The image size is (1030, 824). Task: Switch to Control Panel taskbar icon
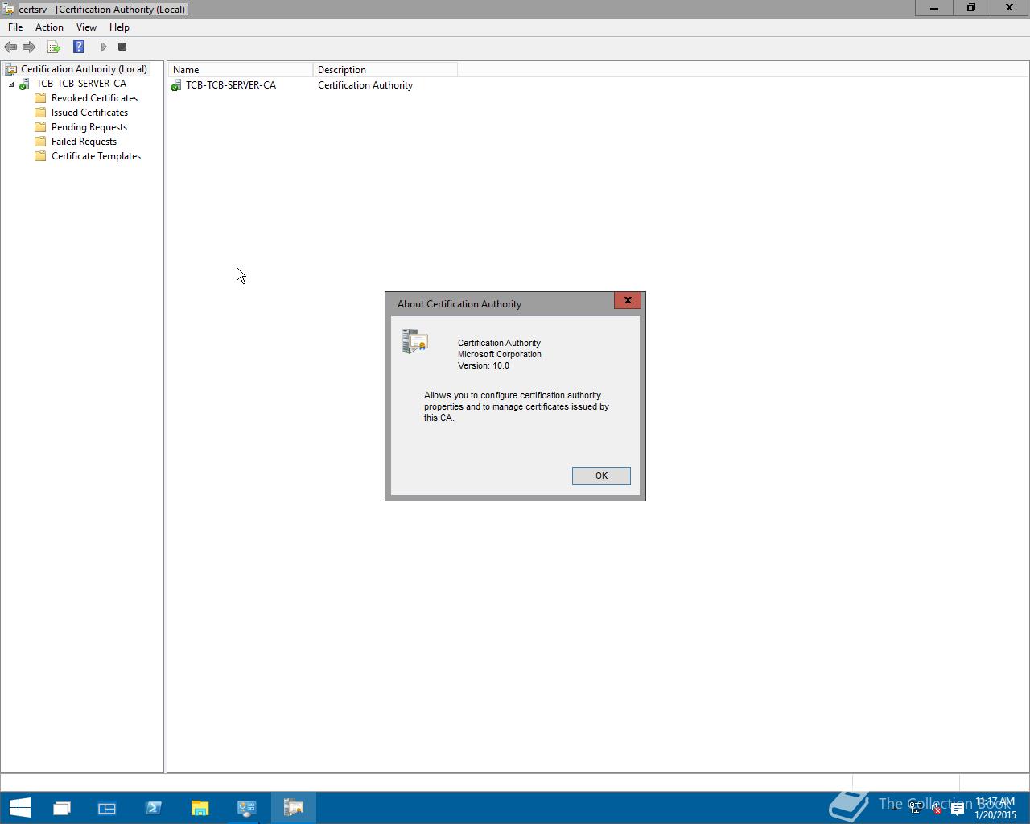pos(247,807)
